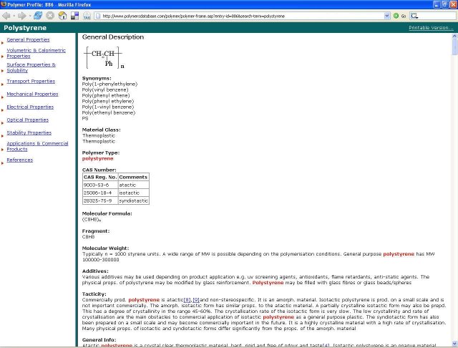The width and height of the screenshot is (458, 348).
Task: Open the Printable Version link
Action: point(431,28)
